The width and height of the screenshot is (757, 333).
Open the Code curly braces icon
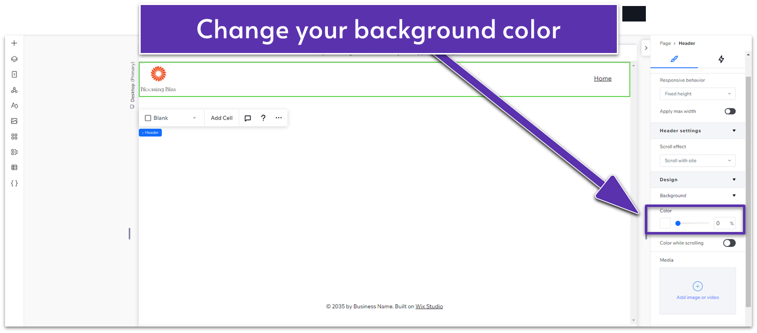point(14,183)
